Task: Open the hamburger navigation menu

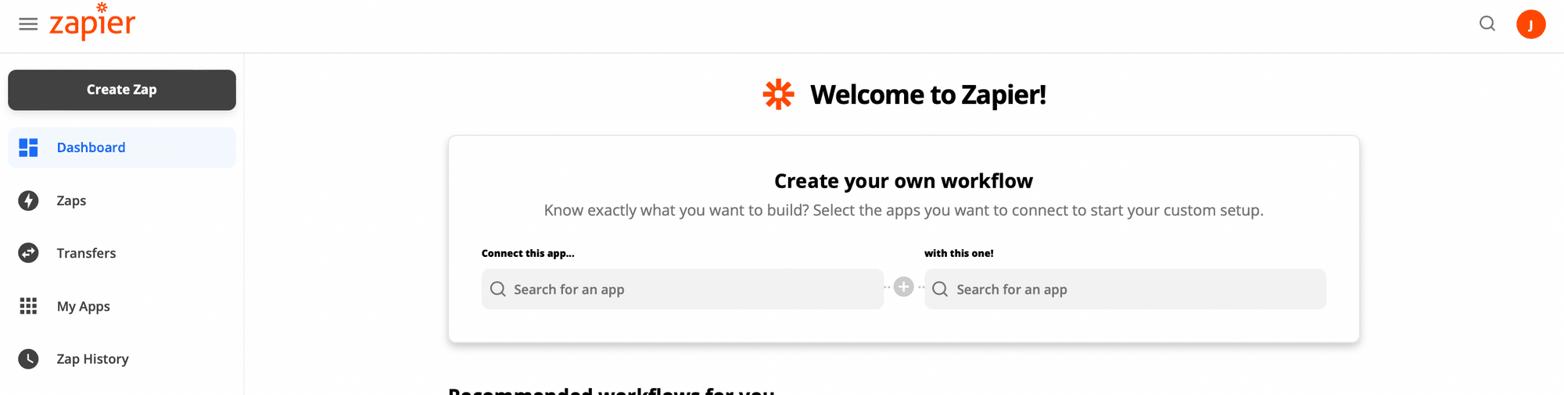Action: [x=28, y=24]
